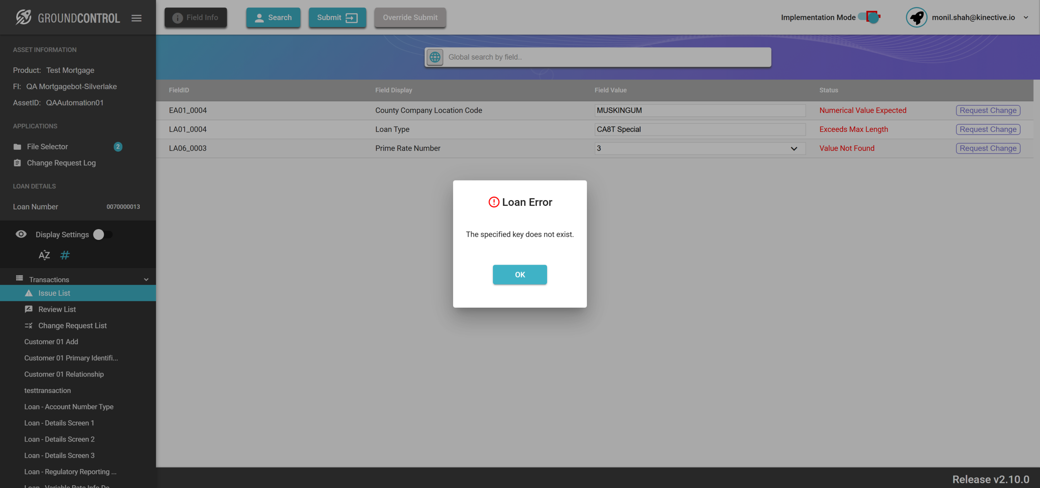Collapse the Transactions section
This screenshot has height=488, width=1040.
tap(146, 279)
